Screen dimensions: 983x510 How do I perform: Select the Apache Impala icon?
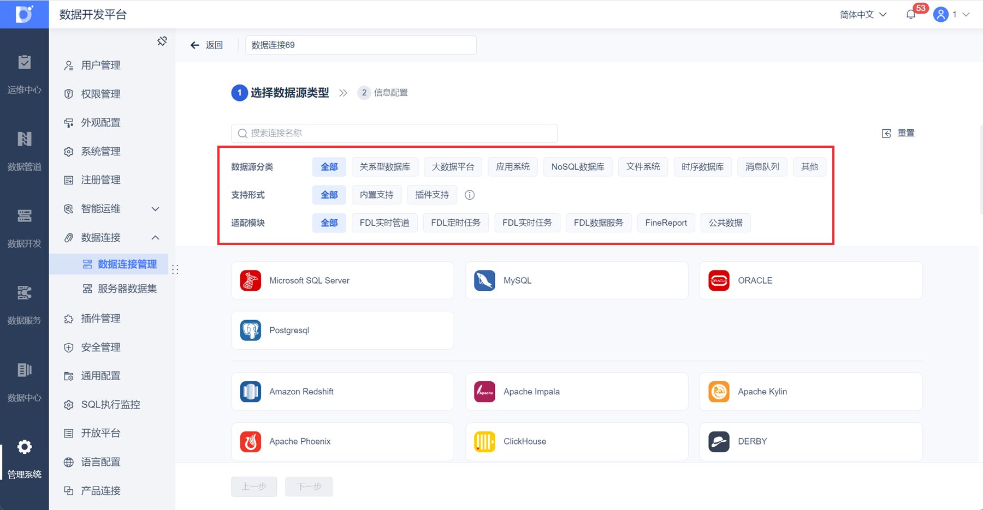[x=485, y=392]
